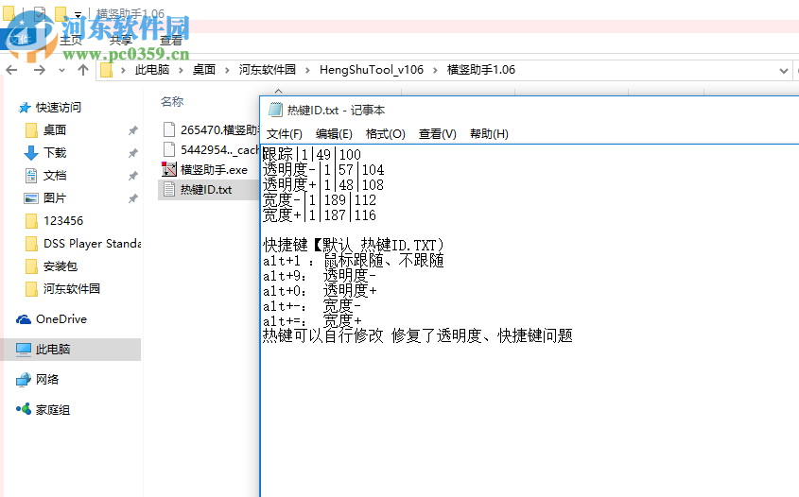Image resolution: width=799 pixels, height=497 pixels.
Task: Open 安装包 folder in the sidebar
Action: [x=61, y=266]
